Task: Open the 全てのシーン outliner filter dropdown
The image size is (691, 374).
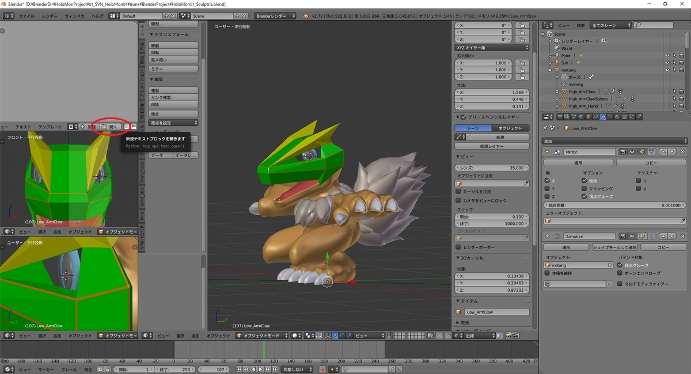Action: pyautogui.click(x=610, y=25)
